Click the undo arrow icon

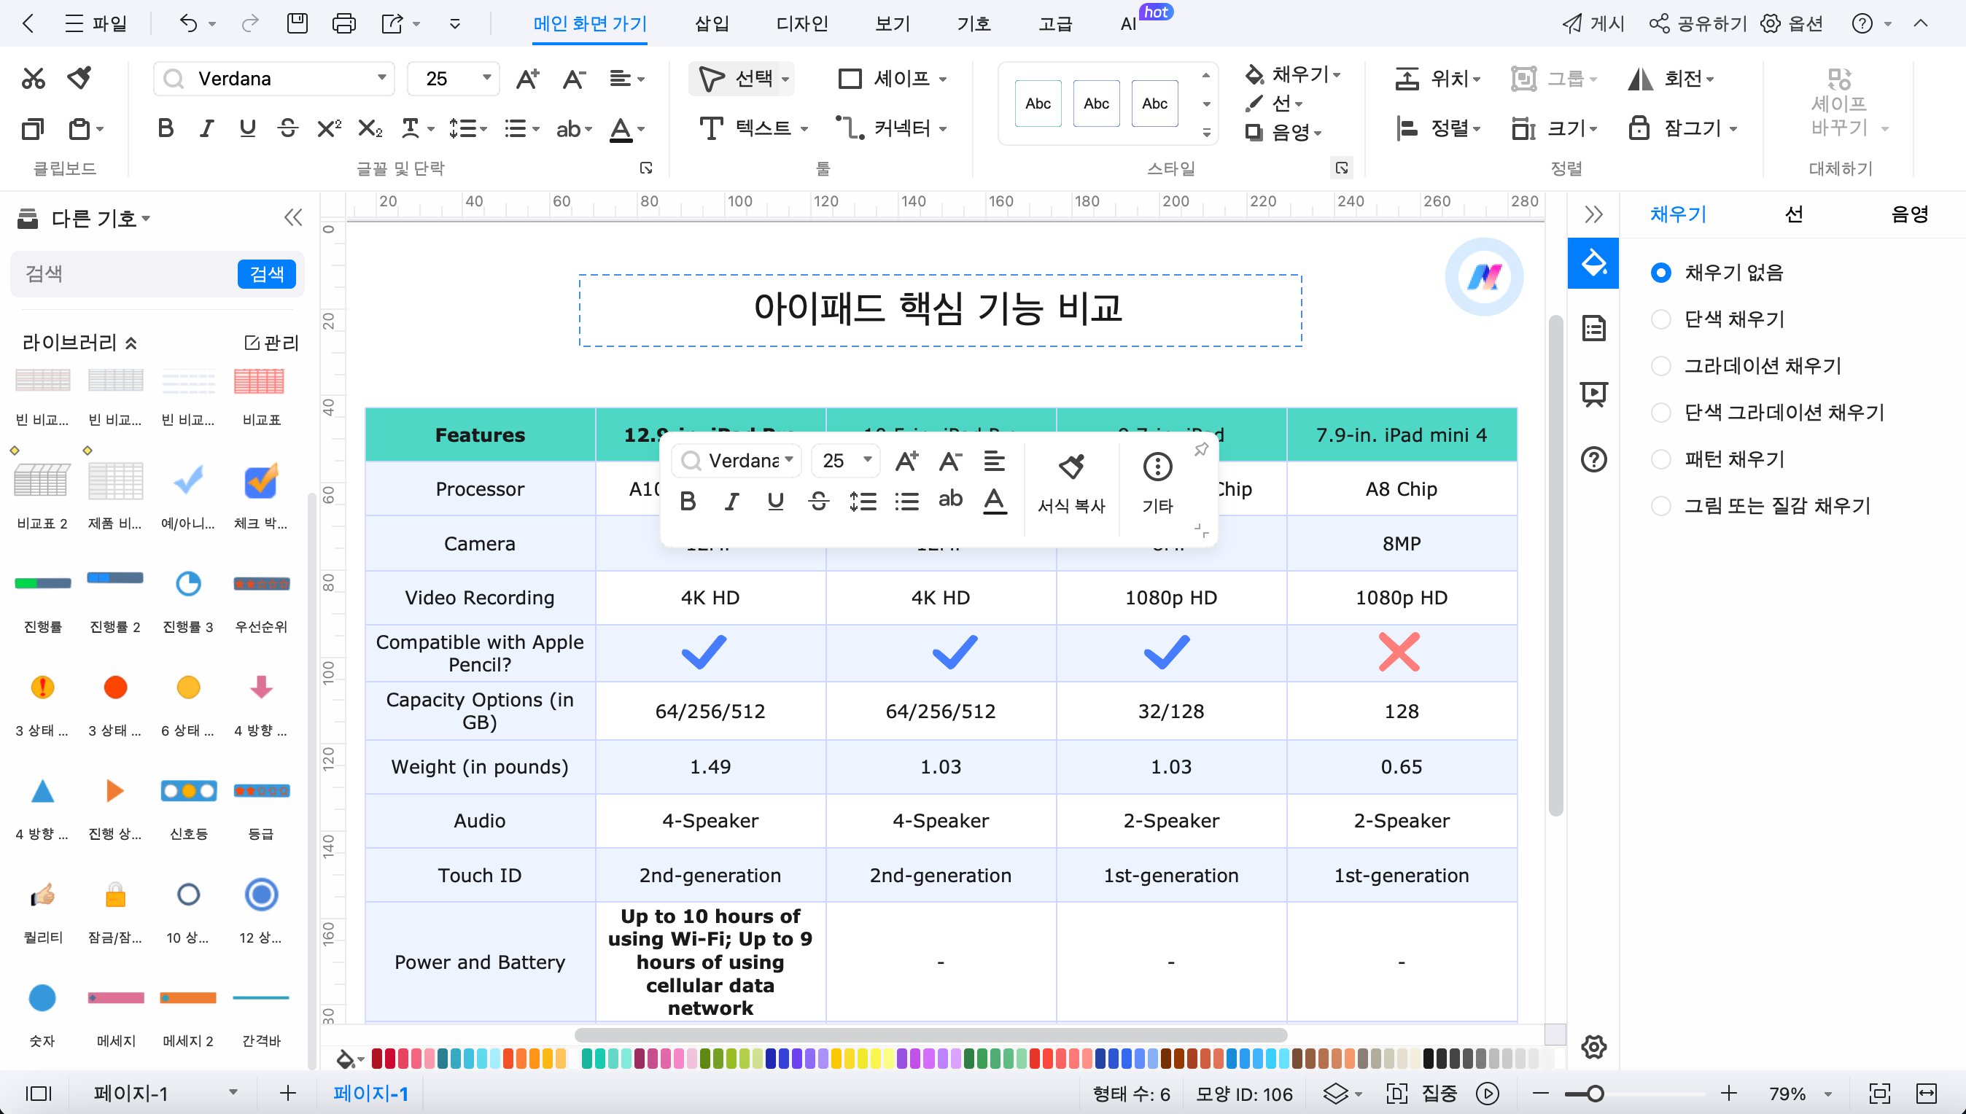188,24
